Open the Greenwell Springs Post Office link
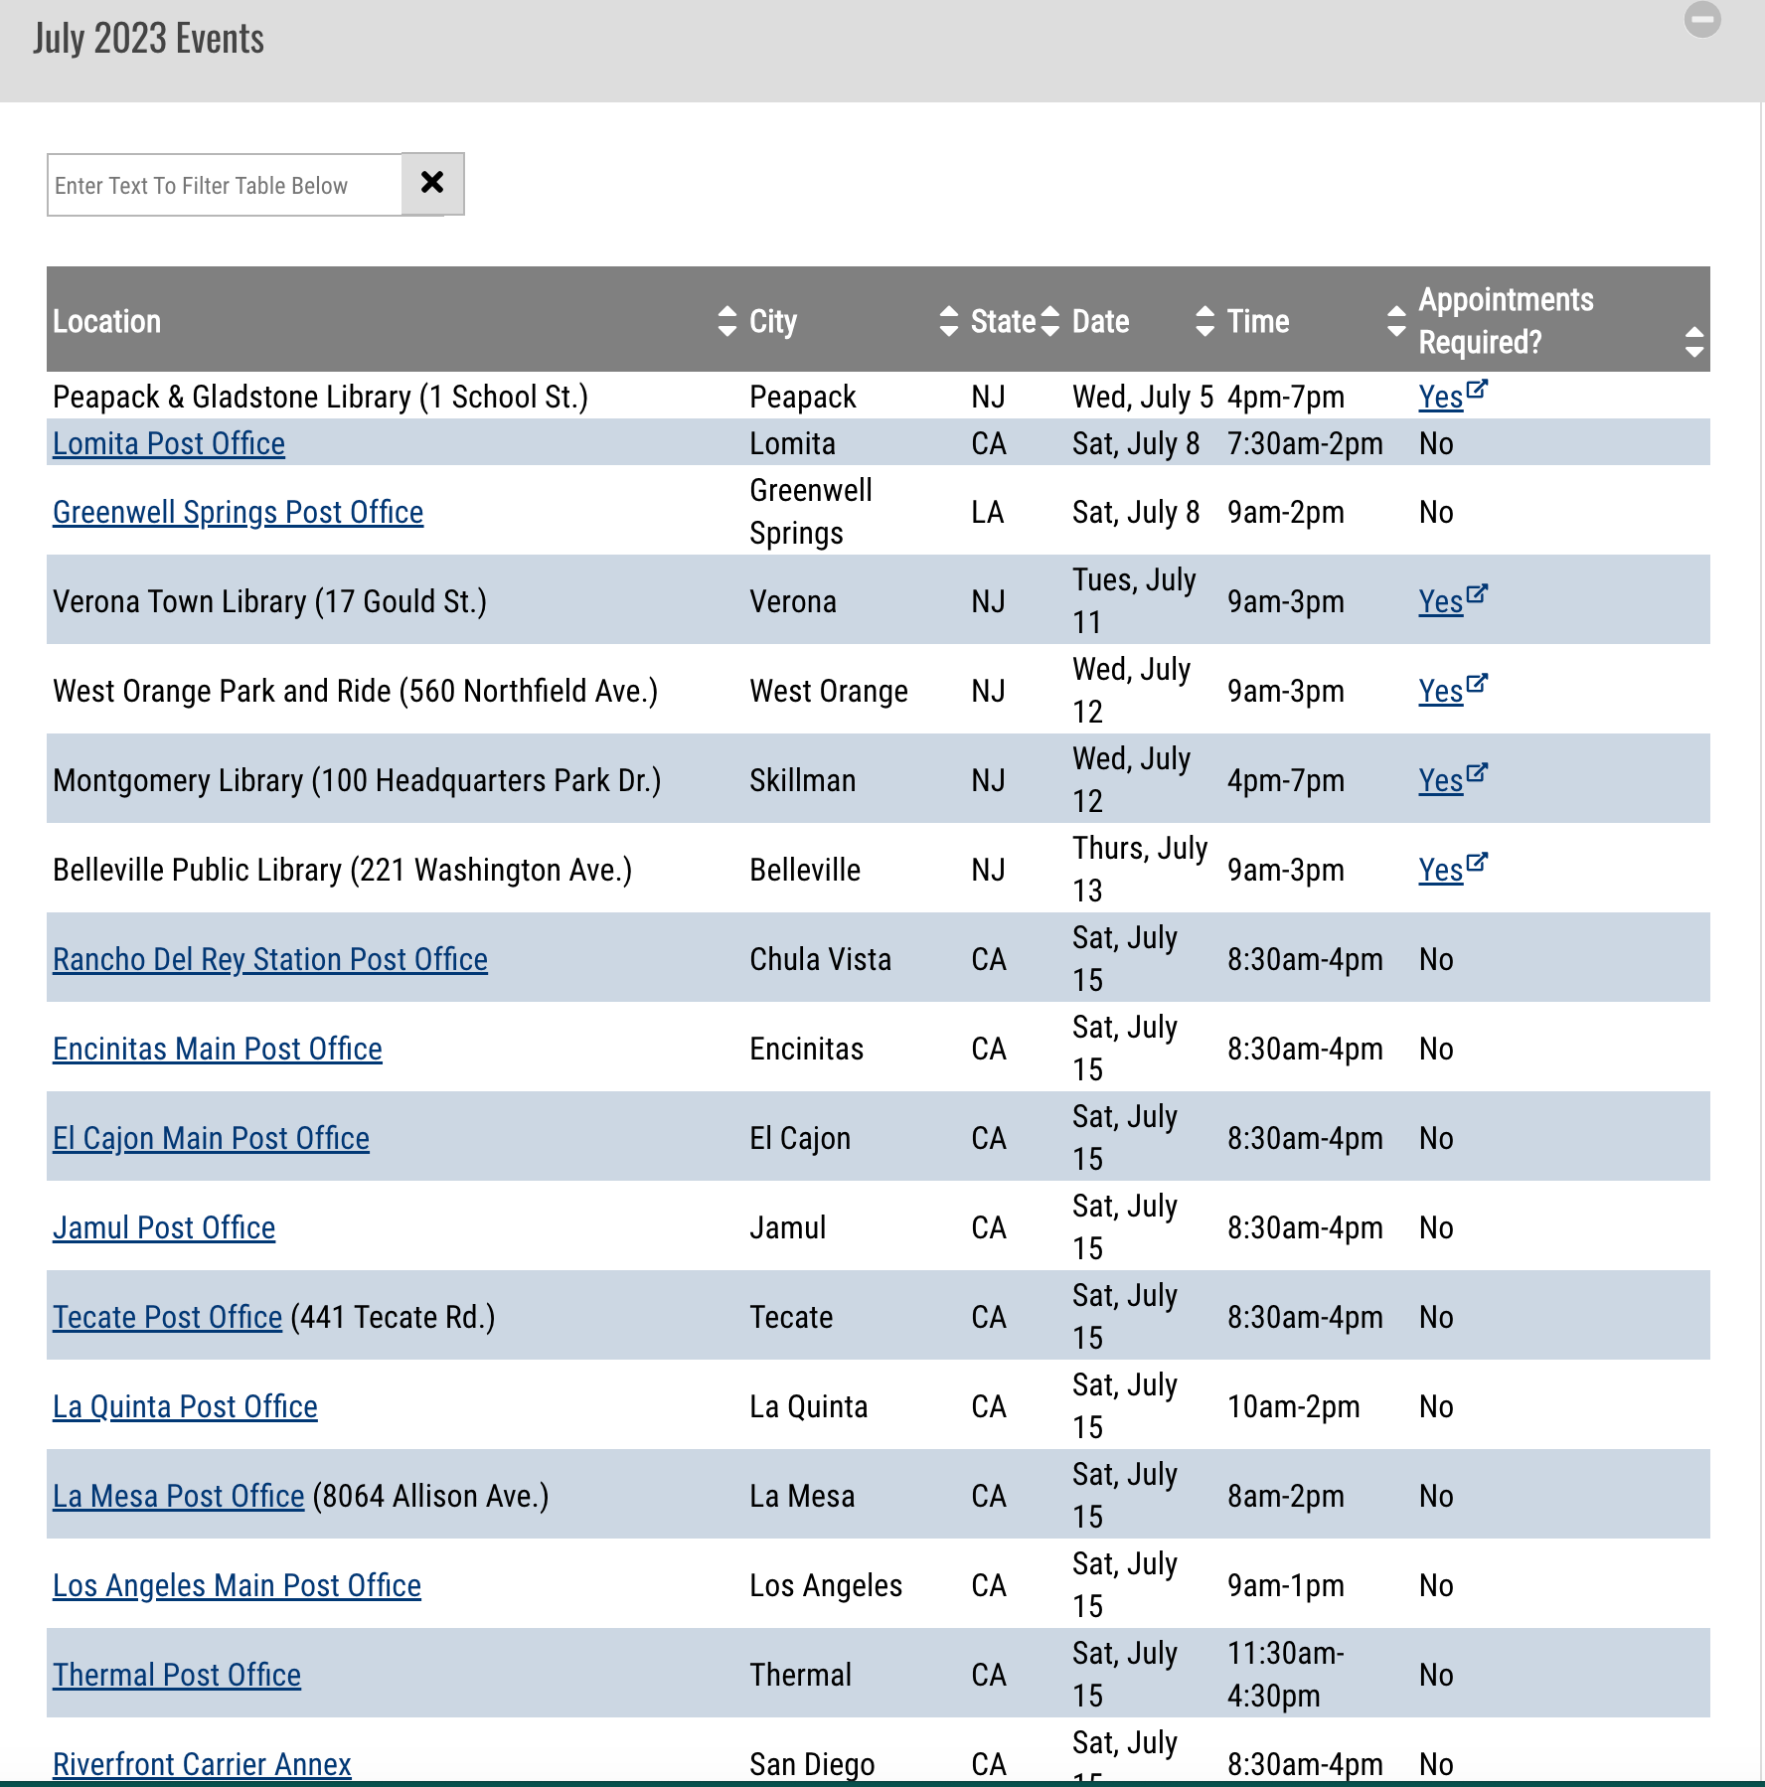 coord(238,512)
